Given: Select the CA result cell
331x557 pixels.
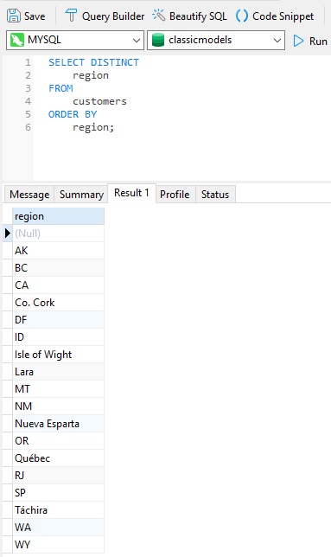Looking at the screenshot, I should point(58,285).
